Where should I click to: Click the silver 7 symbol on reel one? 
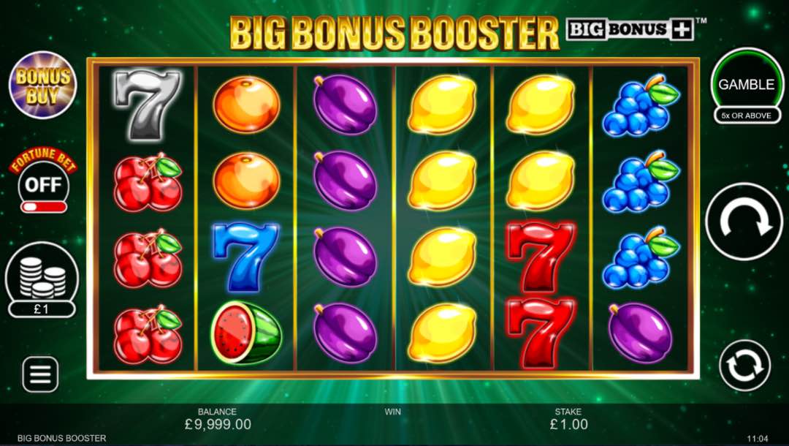coord(147,105)
